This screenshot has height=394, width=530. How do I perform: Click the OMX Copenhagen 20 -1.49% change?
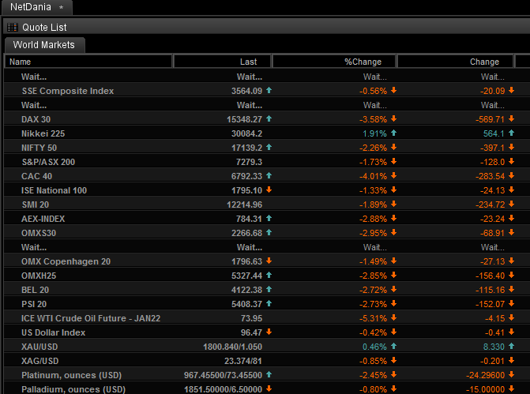[373, 261]
